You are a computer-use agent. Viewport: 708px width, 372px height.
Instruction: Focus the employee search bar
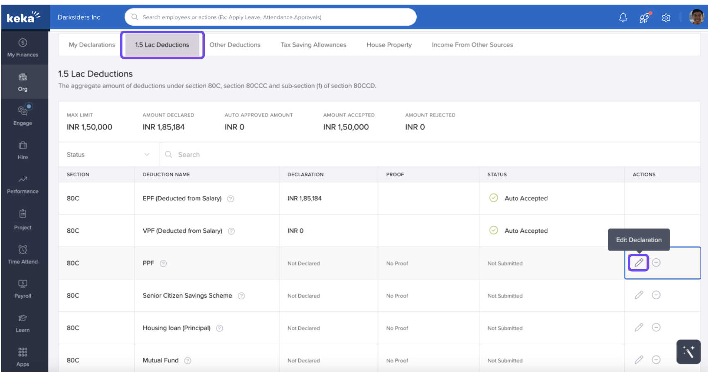(x=271, y=17)
